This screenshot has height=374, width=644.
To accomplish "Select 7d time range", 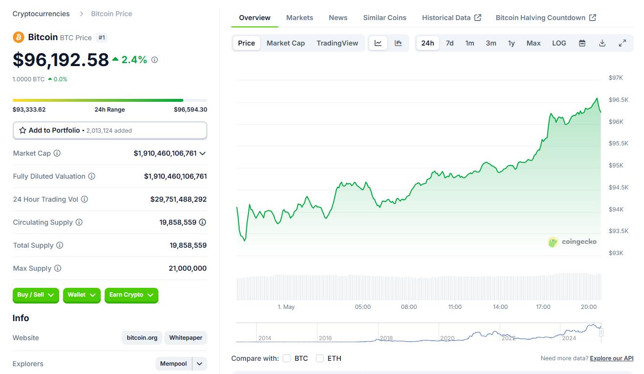I will click(x=450, y=43).
